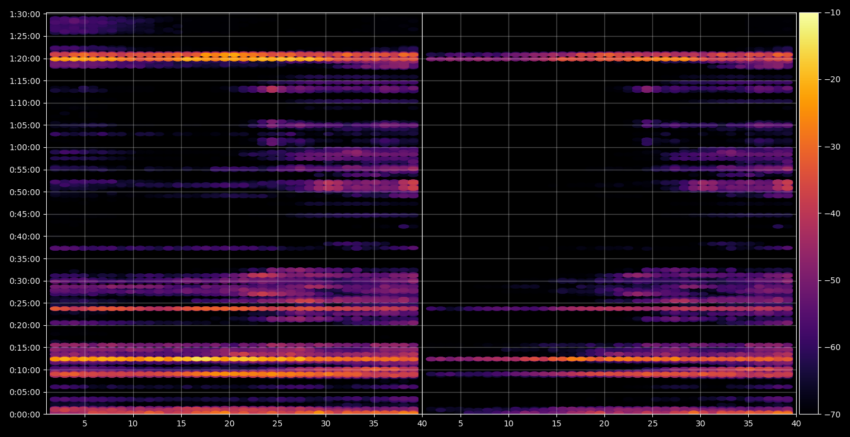Click the 1:15:00 y-axis tick label
This screenshot has height=437, width=850.
click(x=25, y=80)
